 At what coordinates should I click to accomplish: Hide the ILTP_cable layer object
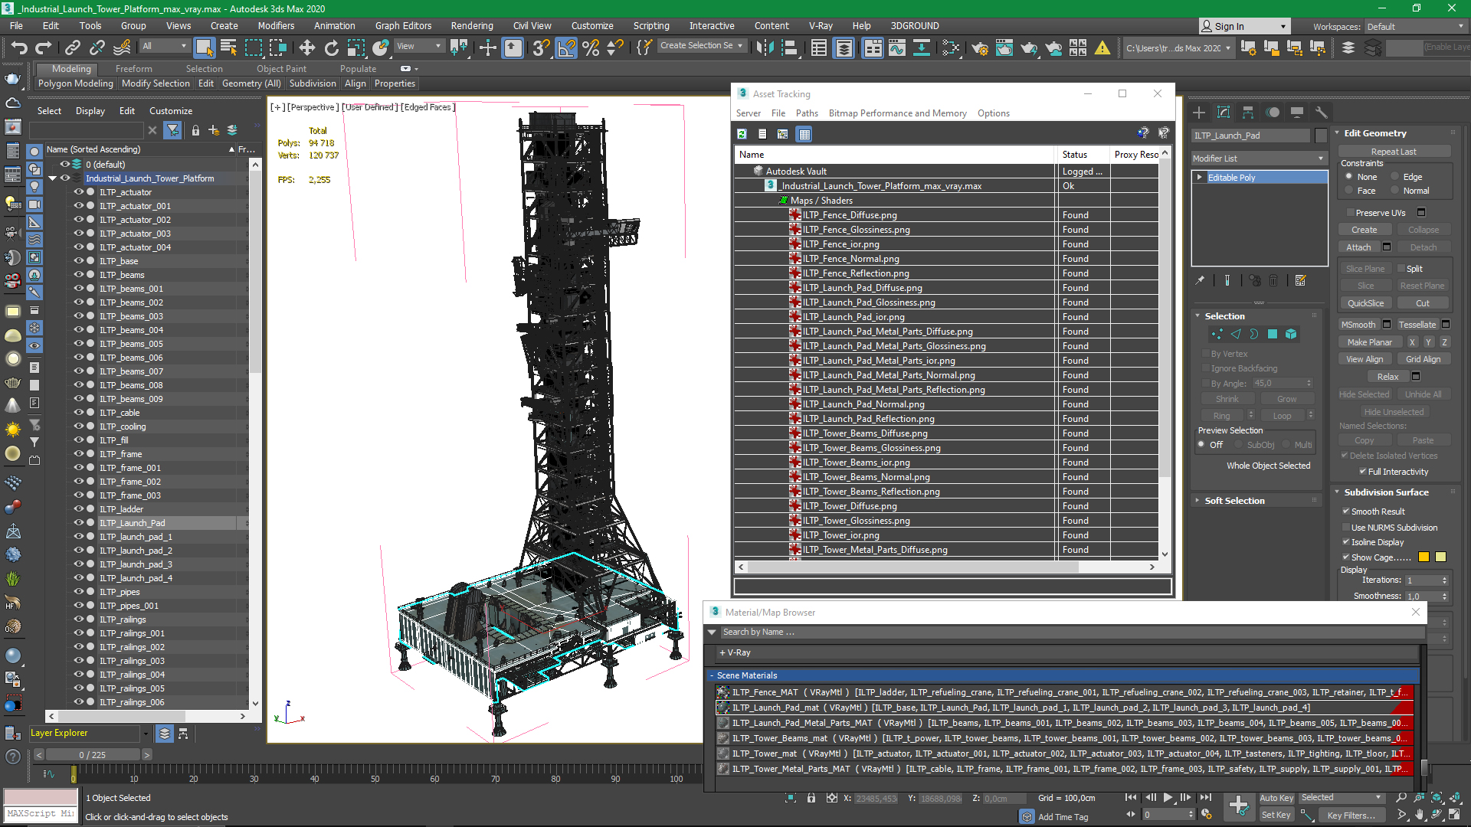pyautogui.click(x=78, y=413)
